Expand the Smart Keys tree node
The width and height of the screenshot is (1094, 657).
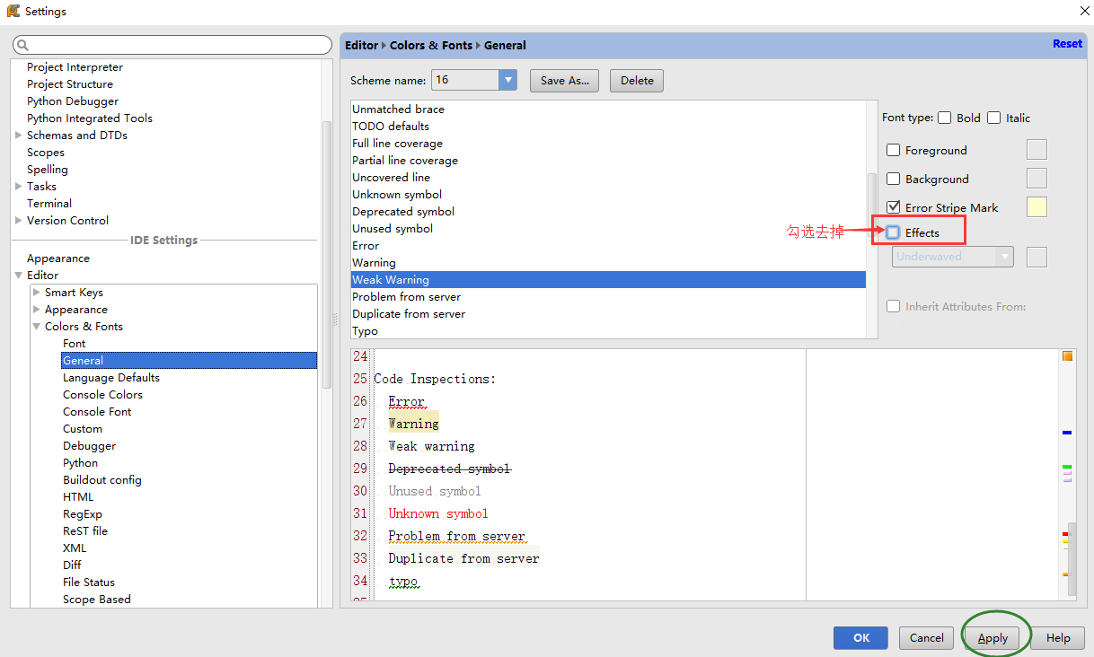(36, 293)
